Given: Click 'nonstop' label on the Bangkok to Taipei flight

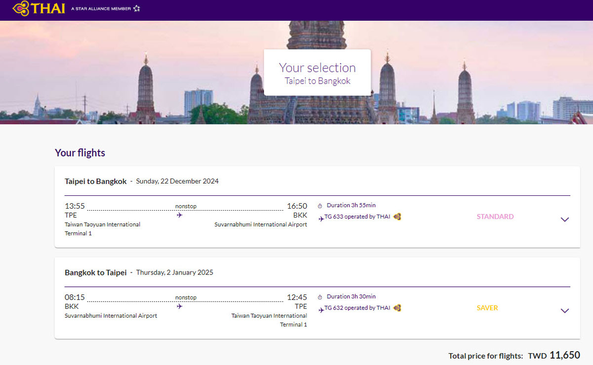Looking at the screenshot, I should pyautogui.click(x=186, y=297).
